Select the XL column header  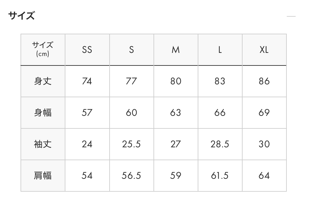(x=264, y=50)
